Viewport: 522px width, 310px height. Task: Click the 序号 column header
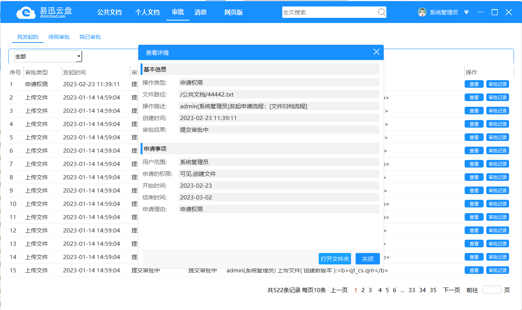pos(15,72)
